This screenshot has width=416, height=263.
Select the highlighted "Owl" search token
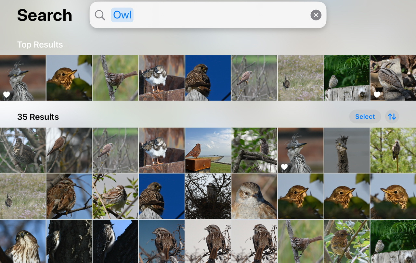[x=122, y=15]
